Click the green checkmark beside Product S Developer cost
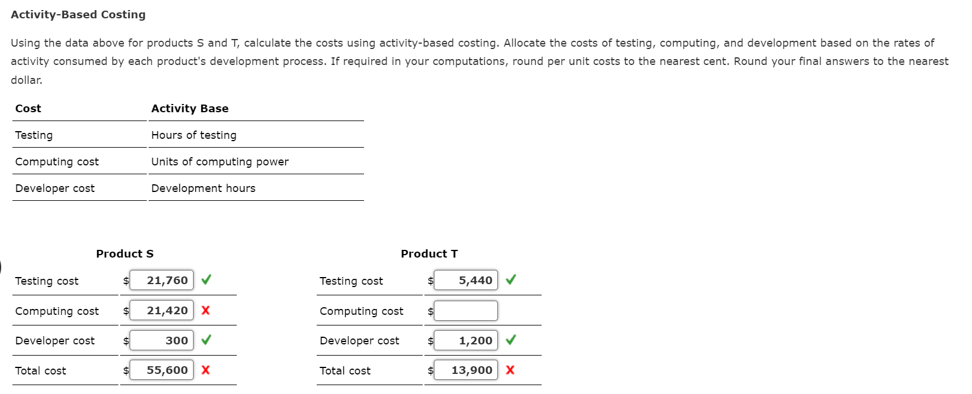 tap(205, 340)
